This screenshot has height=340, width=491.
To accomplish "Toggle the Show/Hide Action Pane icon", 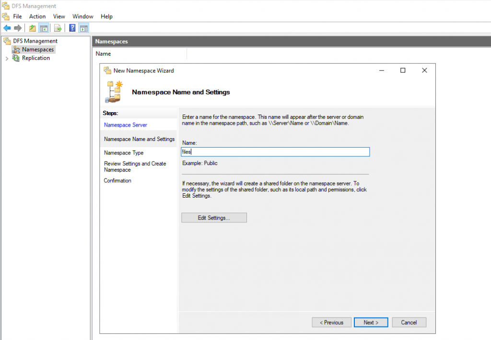I will (83, 28).
